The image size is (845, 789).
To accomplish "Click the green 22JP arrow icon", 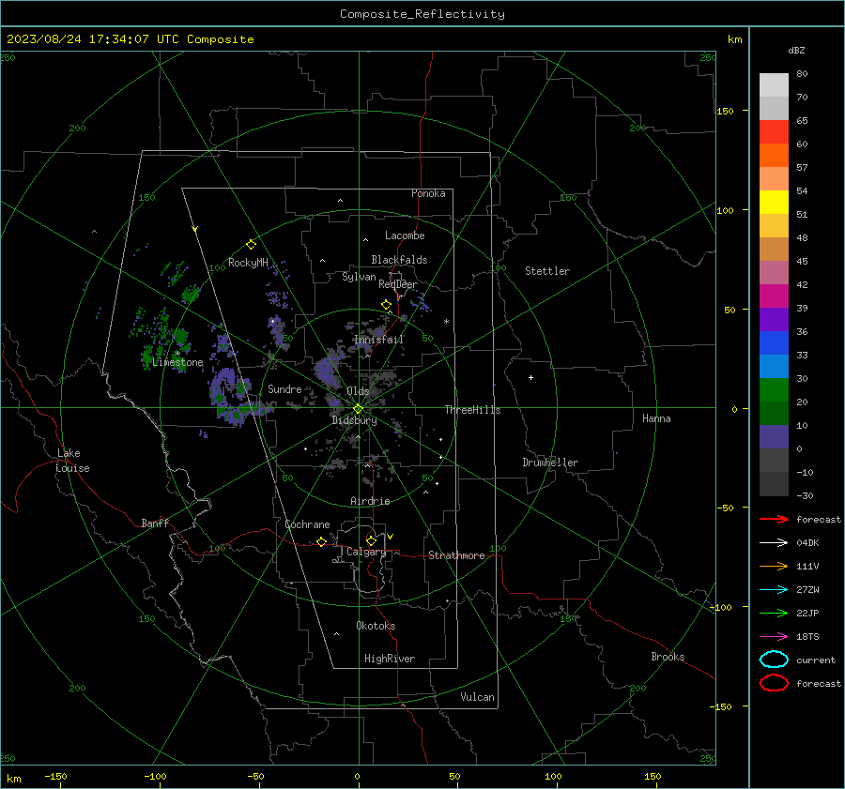I will coord(774,613).
